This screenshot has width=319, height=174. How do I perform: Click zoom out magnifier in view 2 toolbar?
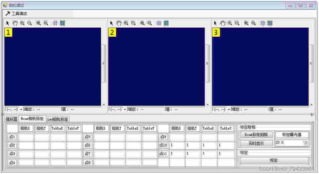pos(133,23)
